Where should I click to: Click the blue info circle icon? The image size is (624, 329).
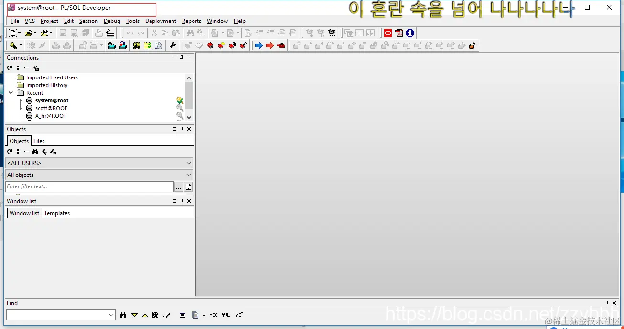[410, 33]
